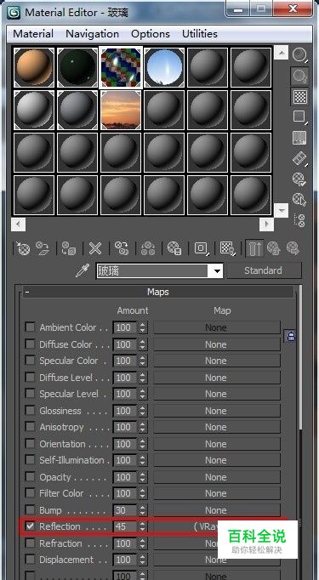Enable Specular Color map checkbox
The width and height of the screenshot is (319, 580).
pos(30,361)
